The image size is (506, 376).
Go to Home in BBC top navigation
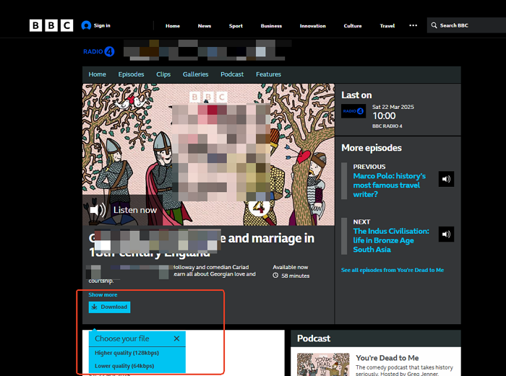tap(173, 26)
